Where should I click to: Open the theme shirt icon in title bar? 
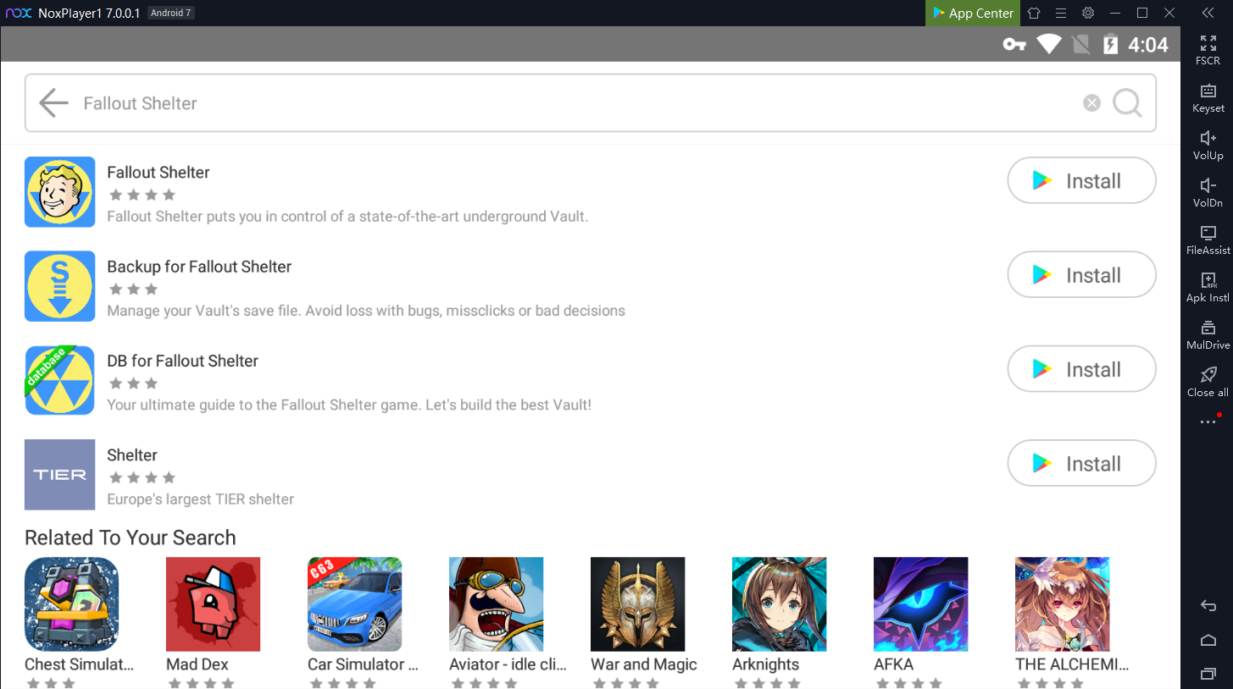(x=1034, y=13)
